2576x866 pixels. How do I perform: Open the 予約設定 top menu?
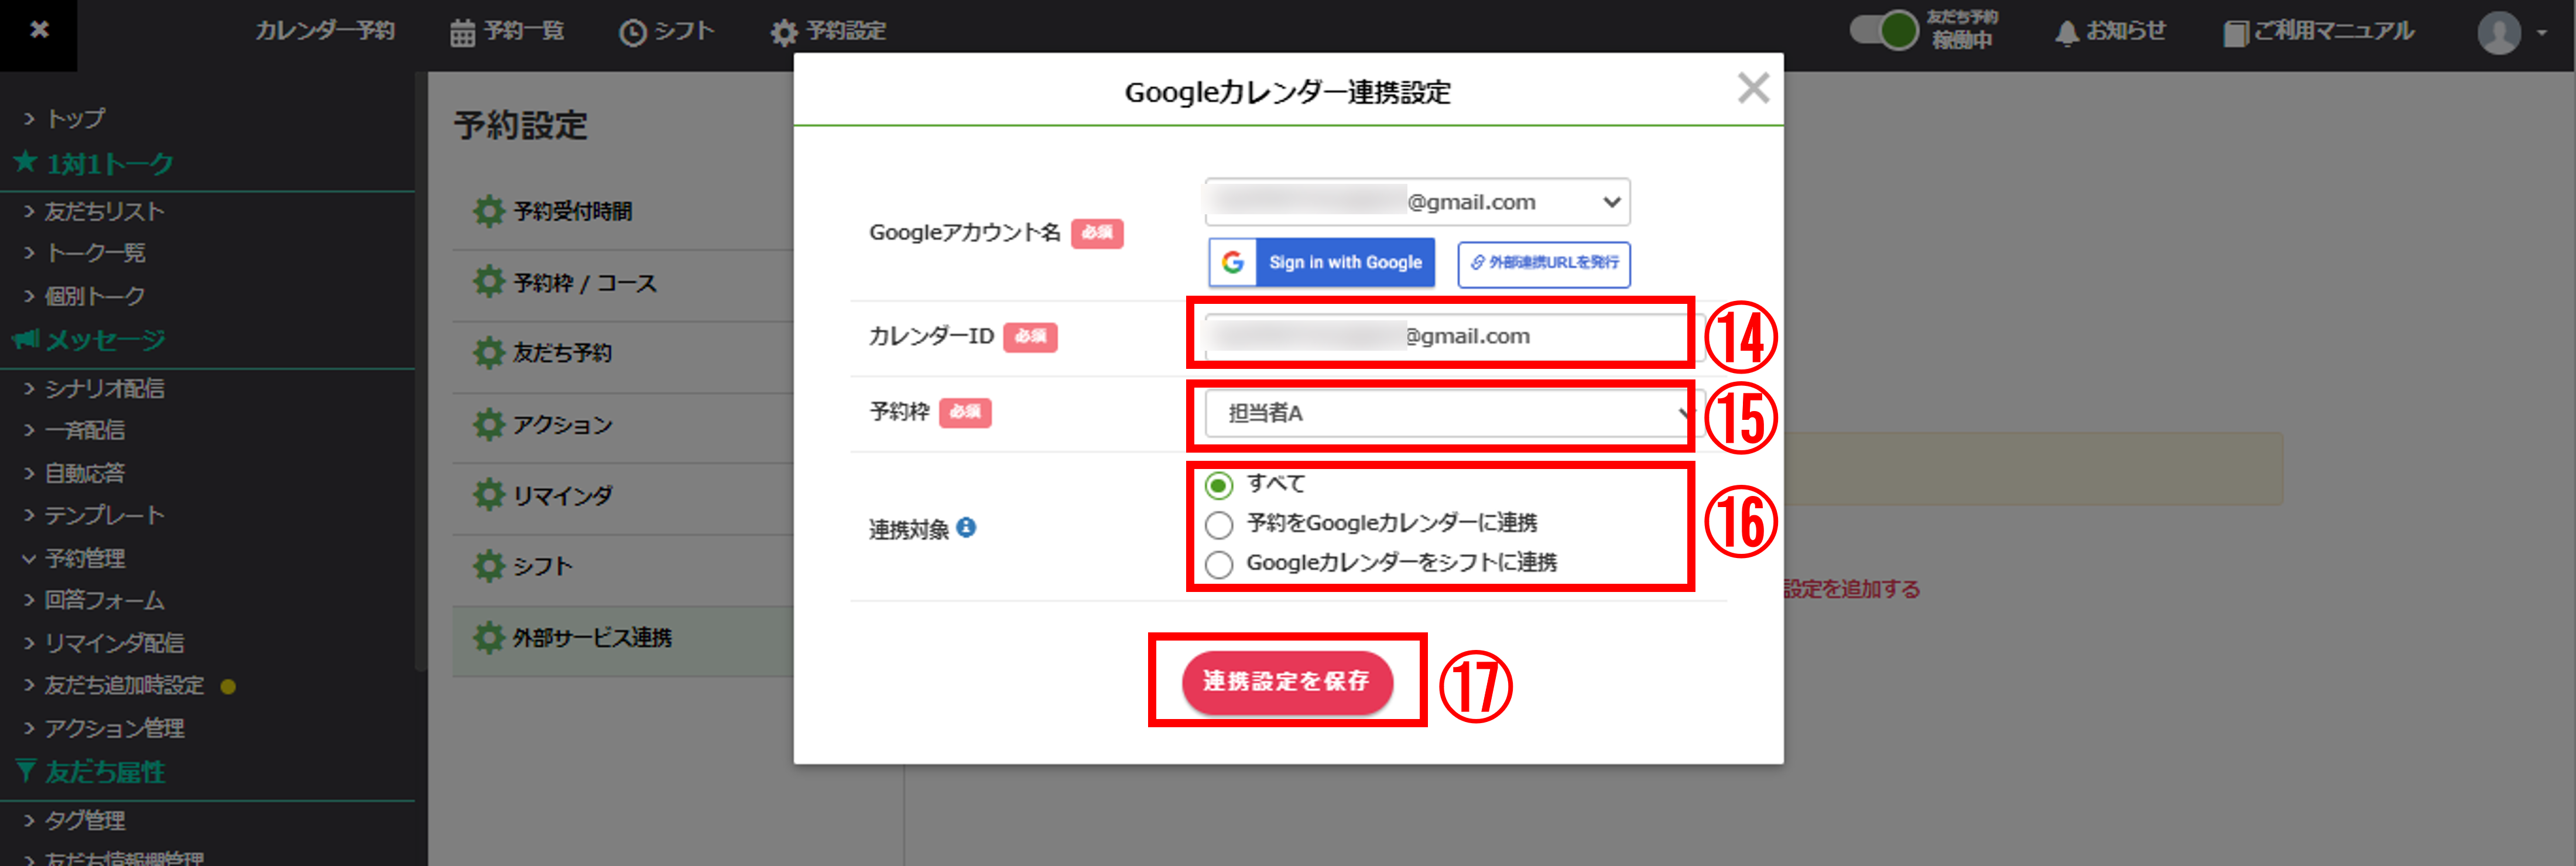click(828, 32)
